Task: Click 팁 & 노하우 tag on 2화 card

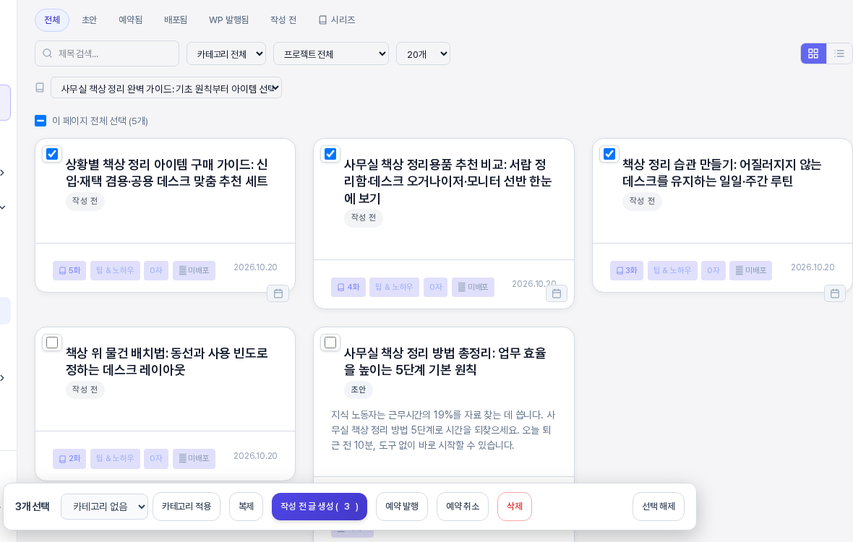Action: [x=116, y=459]
